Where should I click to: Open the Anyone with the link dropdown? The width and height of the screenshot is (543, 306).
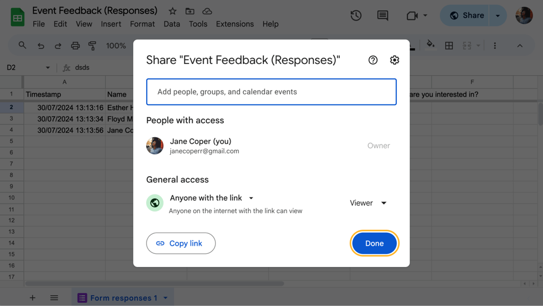pos(212,198)
